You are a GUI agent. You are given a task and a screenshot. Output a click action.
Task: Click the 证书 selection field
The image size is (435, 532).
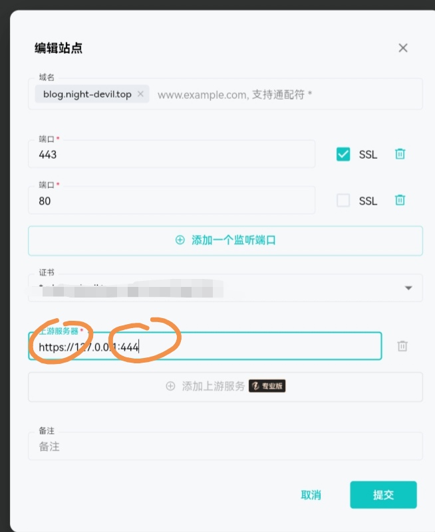coord(225,288)
